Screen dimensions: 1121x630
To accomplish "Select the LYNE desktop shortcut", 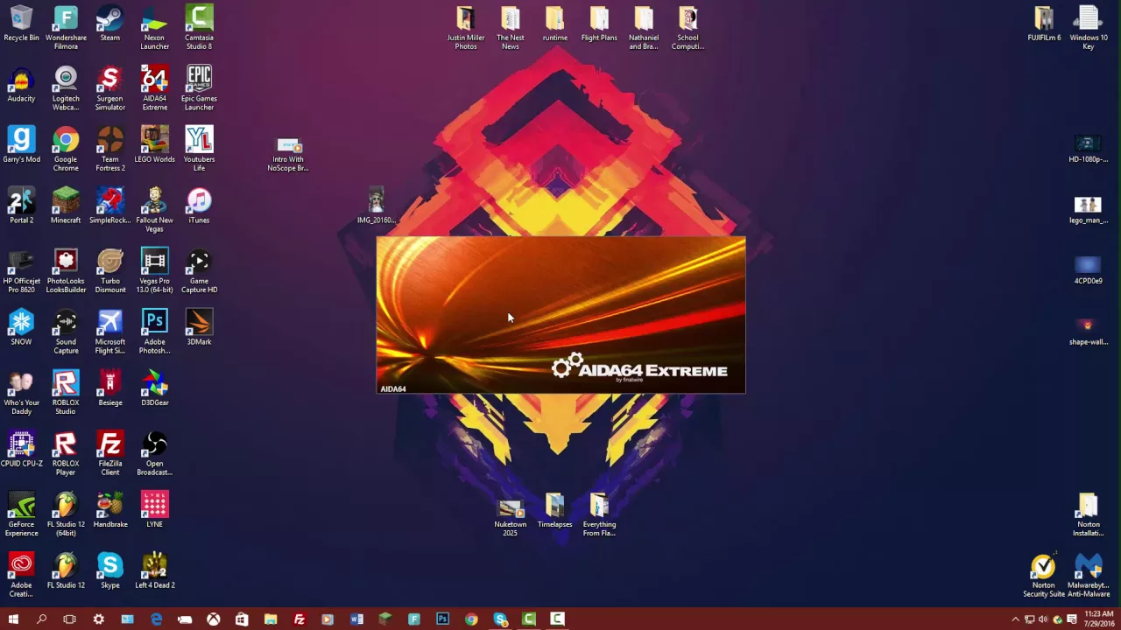I will coord(154,511).
